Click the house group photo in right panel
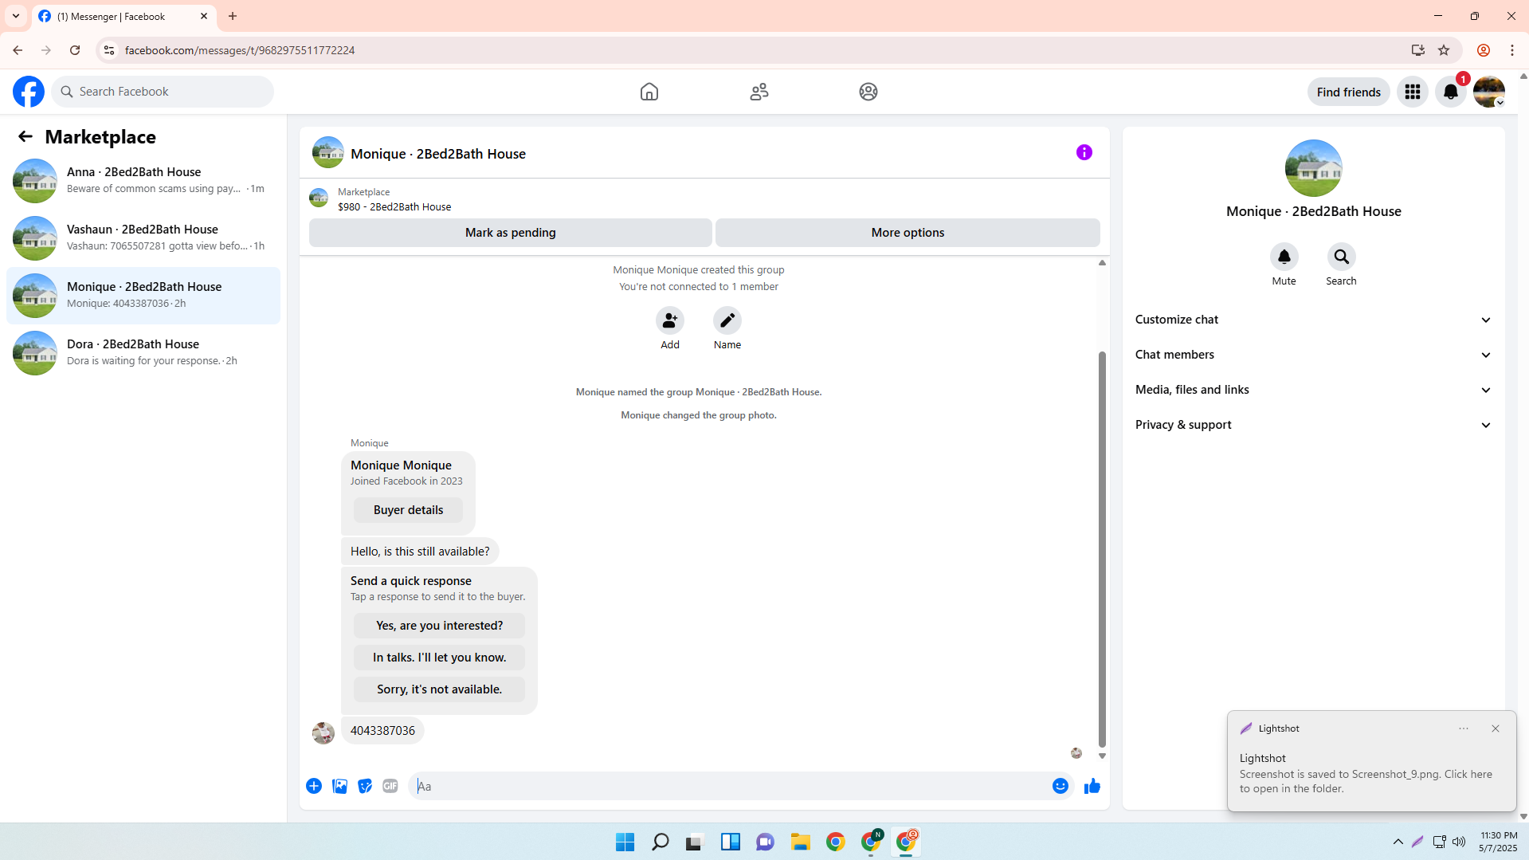The width and height of the screenshot is (1529, 860). 1314,168
